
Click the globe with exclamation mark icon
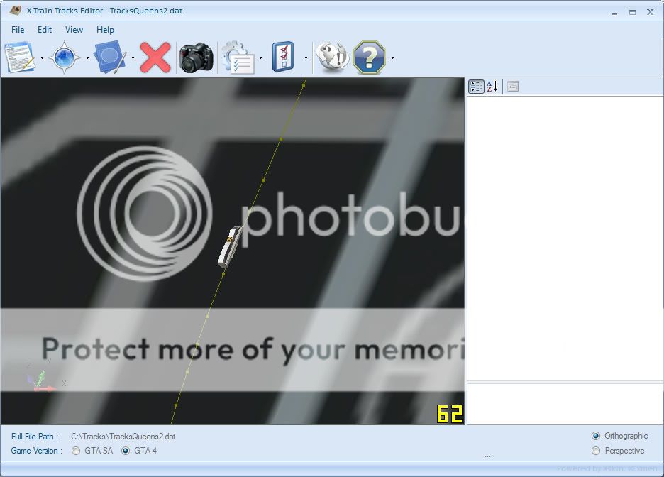(x=333, y=57)
